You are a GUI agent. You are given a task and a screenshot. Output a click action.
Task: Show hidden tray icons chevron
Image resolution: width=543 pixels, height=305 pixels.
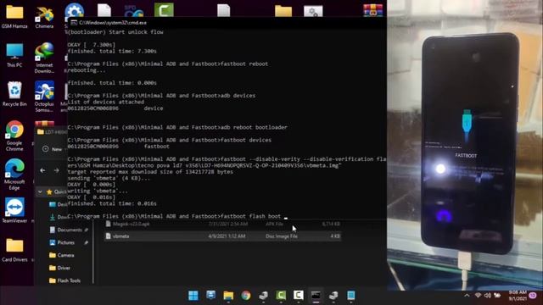(467, 296)
